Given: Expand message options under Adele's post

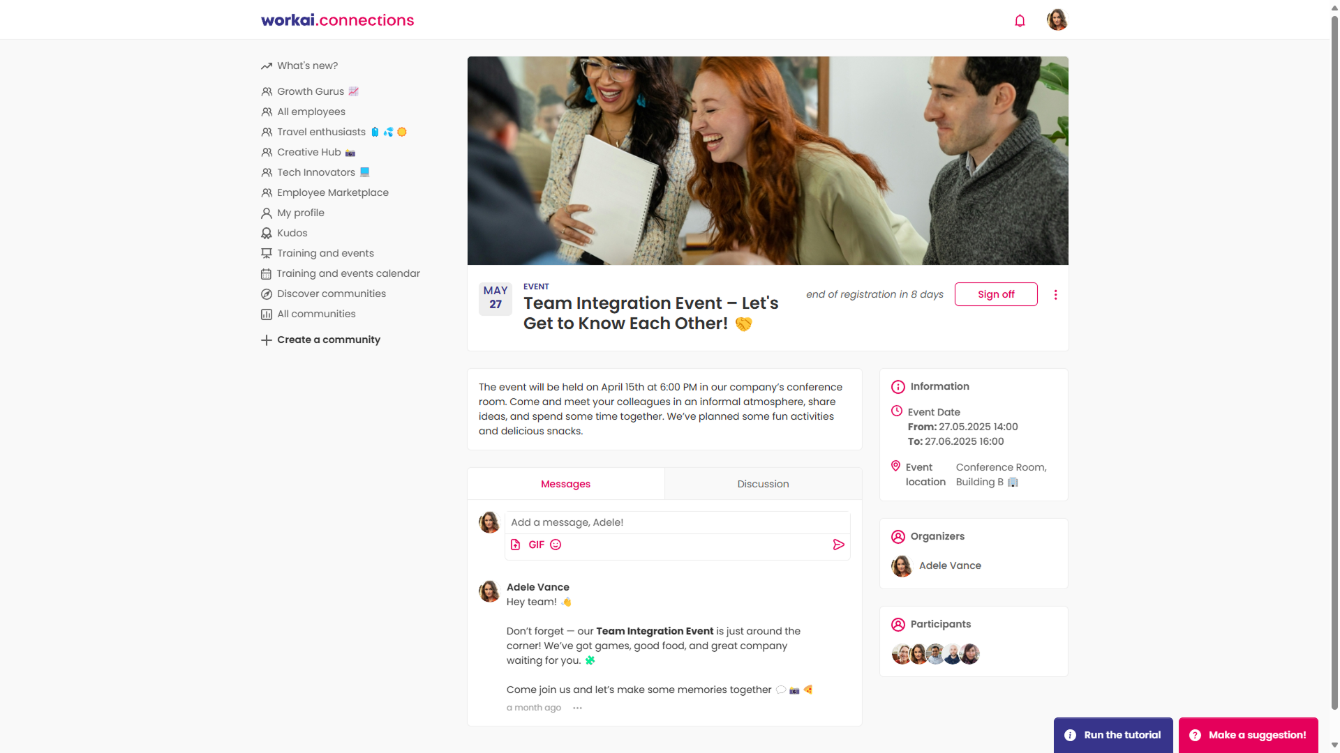Looking at the screenshot, I should pyautogui.click(x=577, y=708).
